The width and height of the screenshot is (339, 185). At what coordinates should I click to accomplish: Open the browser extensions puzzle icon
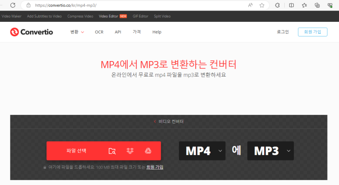[x=277, y=5]
